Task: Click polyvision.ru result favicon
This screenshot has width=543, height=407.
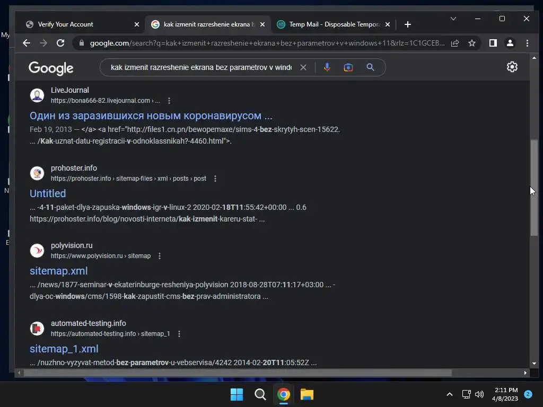Action: 37,251
